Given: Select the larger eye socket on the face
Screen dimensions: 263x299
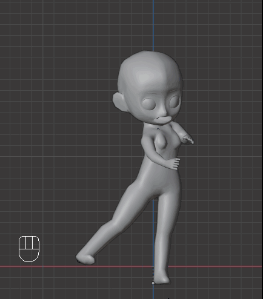Looking at the screenshot, I should 150,104.
